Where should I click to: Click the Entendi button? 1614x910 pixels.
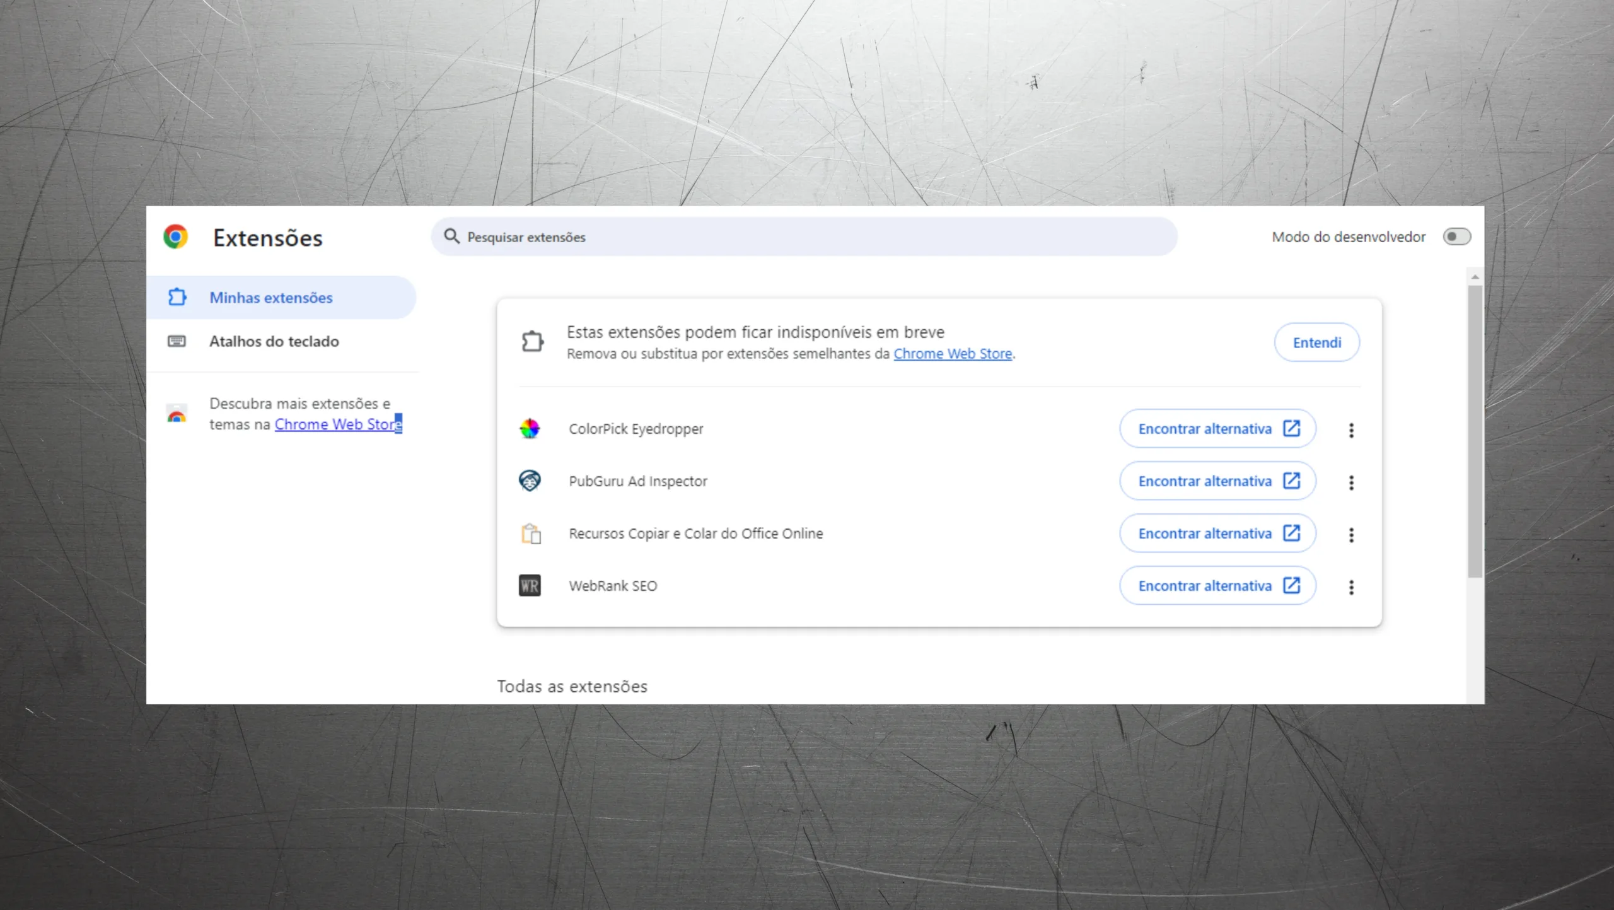click(x=1316, y=342)
